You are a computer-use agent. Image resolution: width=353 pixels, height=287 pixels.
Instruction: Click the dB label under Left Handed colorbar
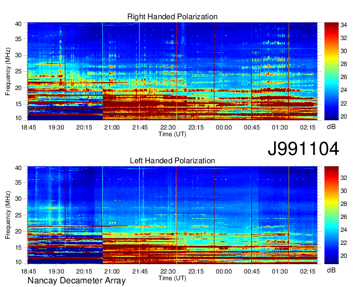click(331, 270)
